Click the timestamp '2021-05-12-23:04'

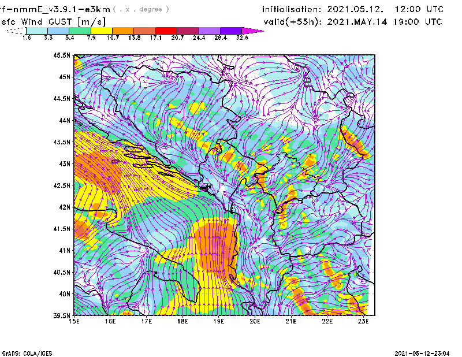coord(422,354)
